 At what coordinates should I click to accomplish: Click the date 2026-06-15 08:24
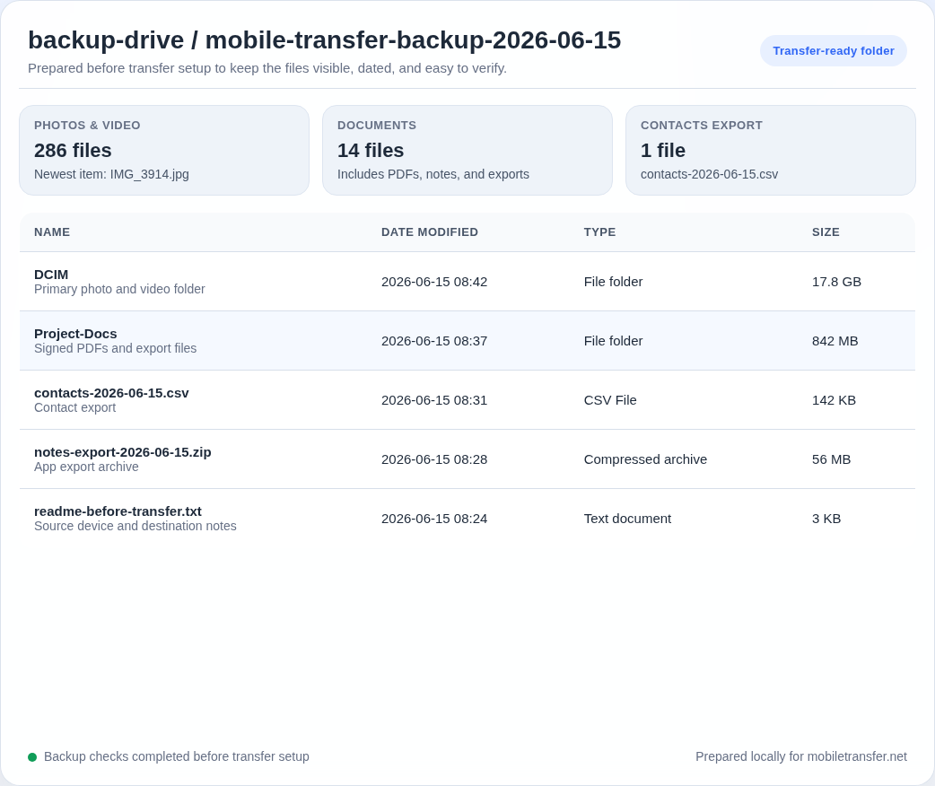click(x=434, y=519)
